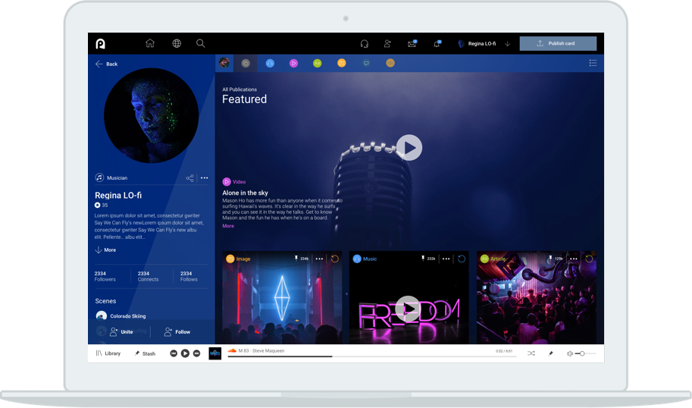Skip to previous track
692x408 pixels.
click(174, 353)
